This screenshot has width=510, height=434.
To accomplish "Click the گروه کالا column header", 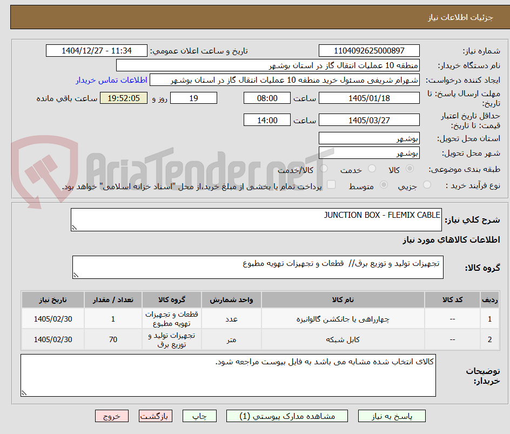I will coord(172,299).
